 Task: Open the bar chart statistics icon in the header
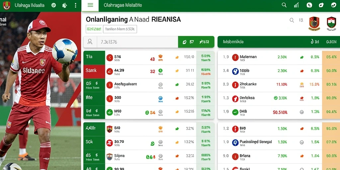coord(296,5)
